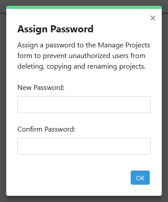Click the word 'unauthorized' in the description

click(x=89, y=56)
